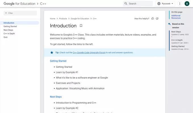Image resolution: width=193 pixels, height=113 pixels.
Task: Open C++ In Depth in the left navigation
Action: click(9, 33)
